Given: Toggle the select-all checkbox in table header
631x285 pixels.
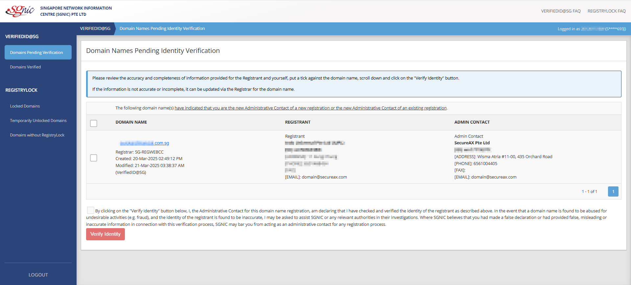Looking at the screenshot, I should point(94,123).
